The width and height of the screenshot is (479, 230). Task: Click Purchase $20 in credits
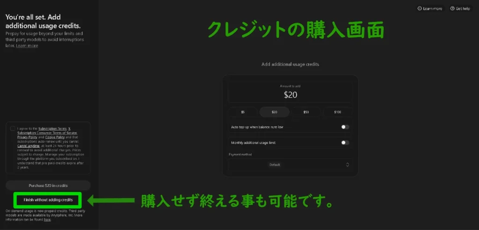coord(48,186)
